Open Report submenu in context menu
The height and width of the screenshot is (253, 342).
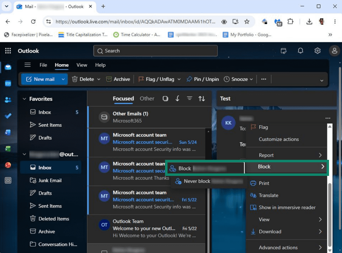click(287, 155)
